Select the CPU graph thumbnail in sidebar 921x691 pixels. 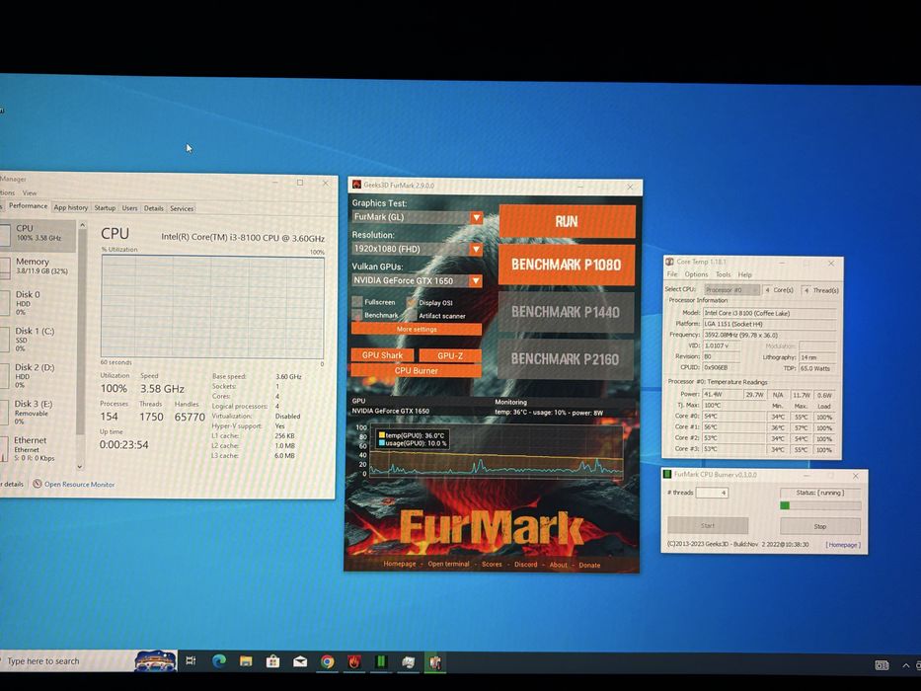pos(5,234)
